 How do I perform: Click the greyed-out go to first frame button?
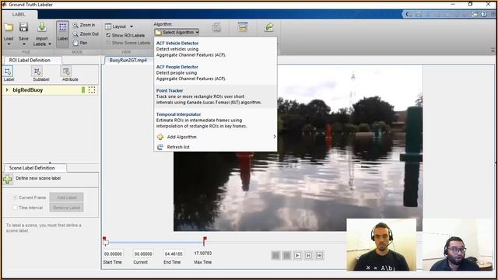coord(275,256)
